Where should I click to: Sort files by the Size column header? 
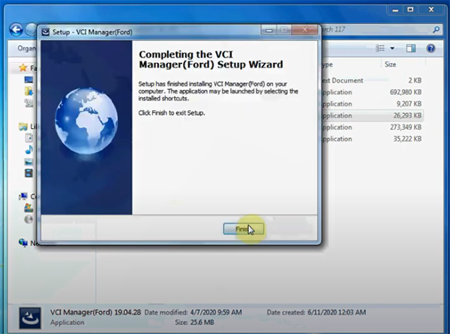click(390, 64)
